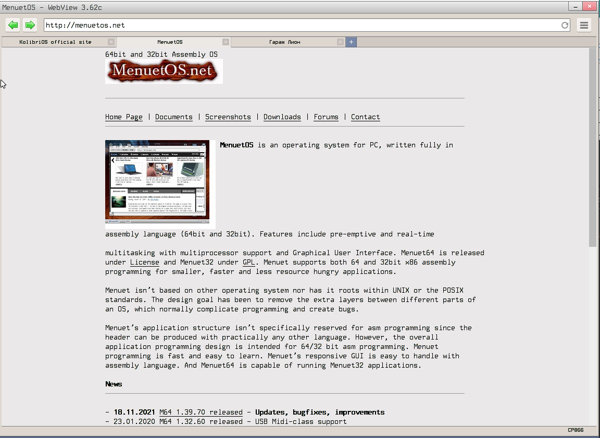
Task: Click the forward navigation arrow
Action: click(x=30, y=24)
